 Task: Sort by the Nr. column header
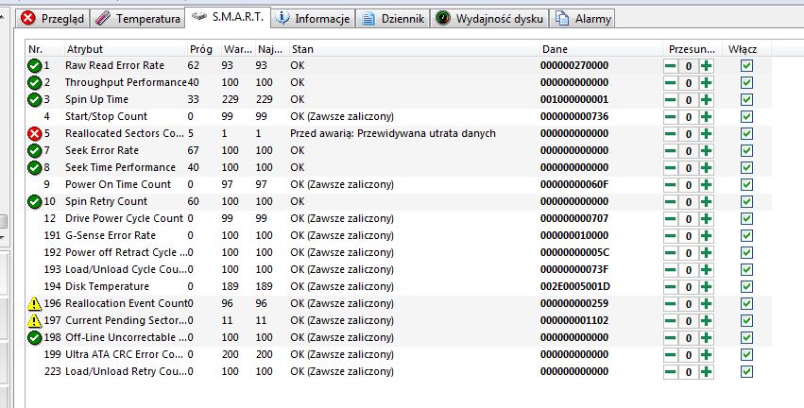click(x=44, y=49)
